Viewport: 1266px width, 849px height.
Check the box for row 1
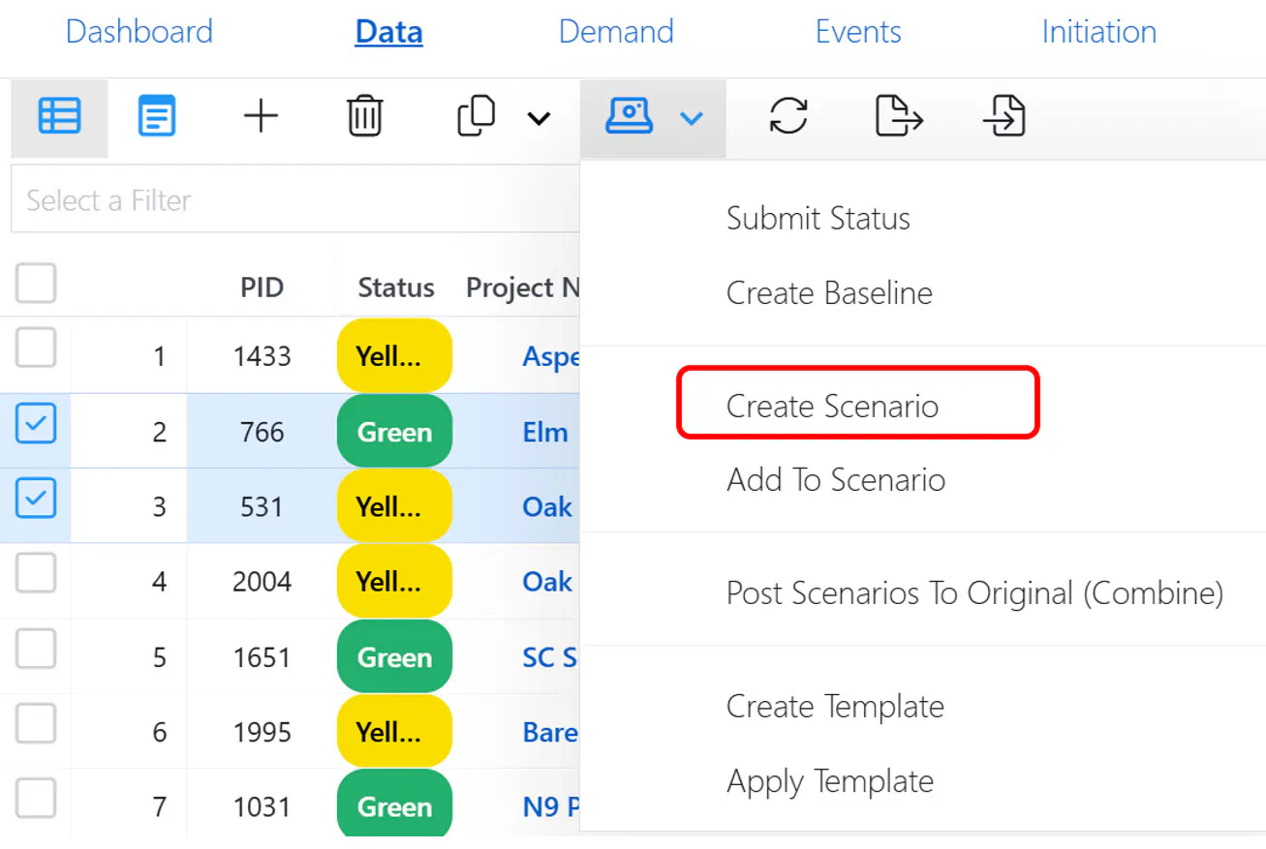[36, 349]
